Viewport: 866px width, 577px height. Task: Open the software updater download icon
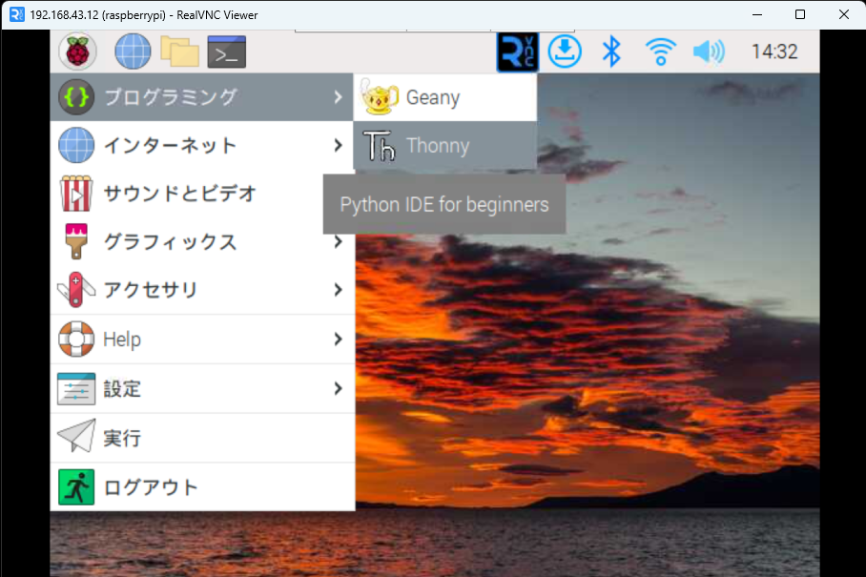564,52
